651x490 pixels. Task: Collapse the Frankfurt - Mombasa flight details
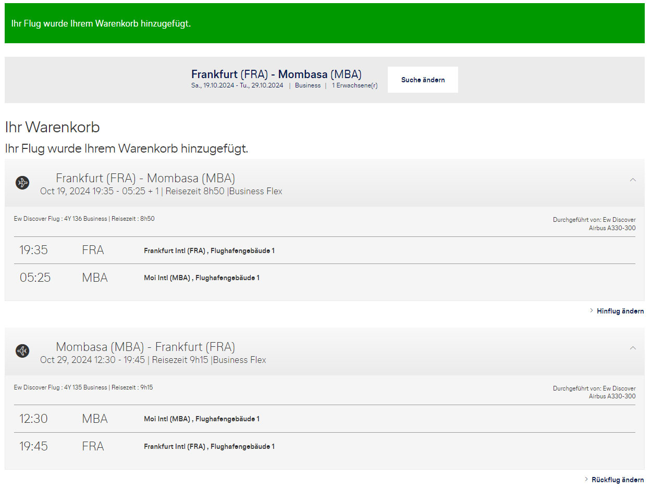(x=633, y=180)
